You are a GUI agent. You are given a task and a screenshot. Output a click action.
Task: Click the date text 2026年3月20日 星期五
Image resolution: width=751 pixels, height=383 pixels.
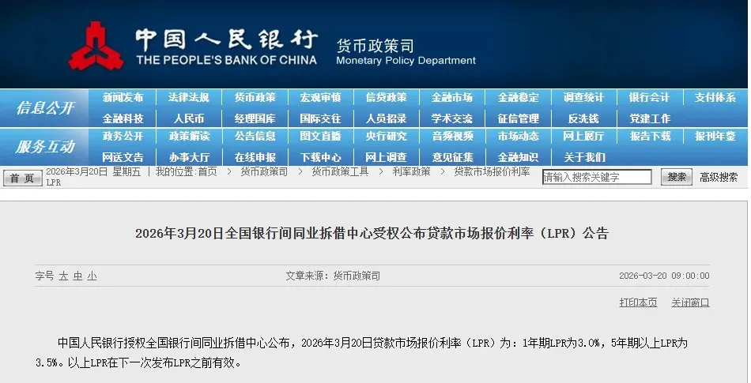click(x=93, y=171)
